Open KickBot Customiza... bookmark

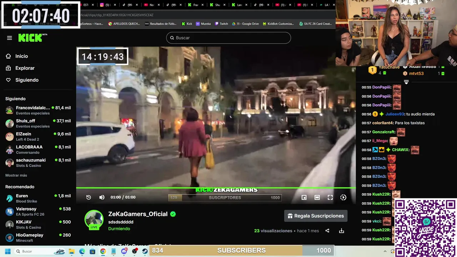tap(278, 24)
